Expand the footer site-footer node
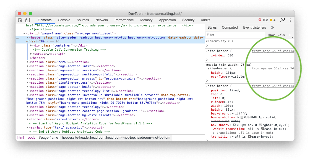Viewport: 310px width, 161px height. point(27,119)
